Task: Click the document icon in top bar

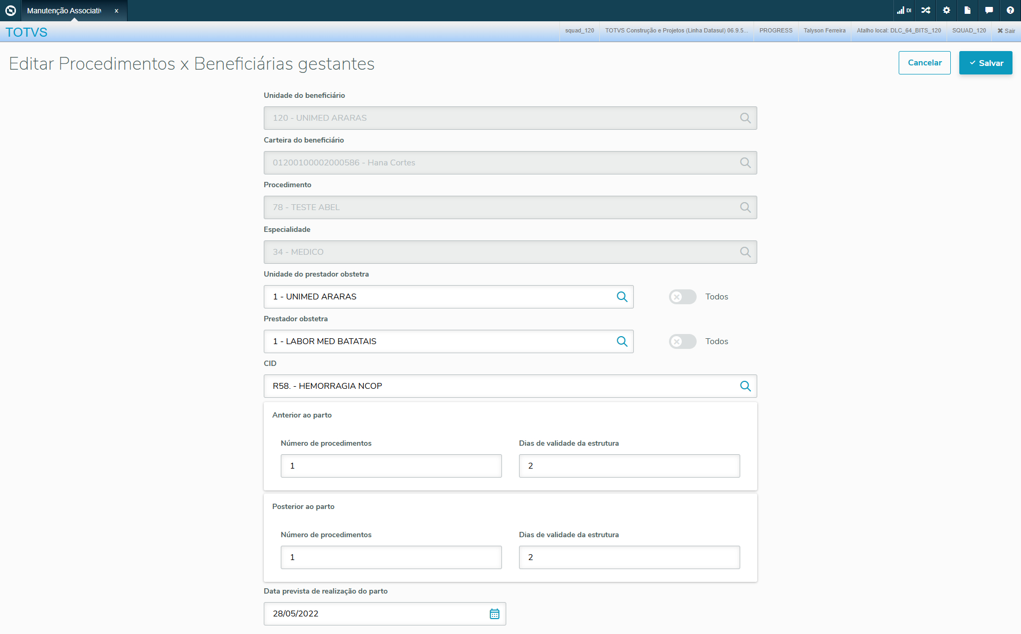Action: pyautogui.click(x=967, y=10)
